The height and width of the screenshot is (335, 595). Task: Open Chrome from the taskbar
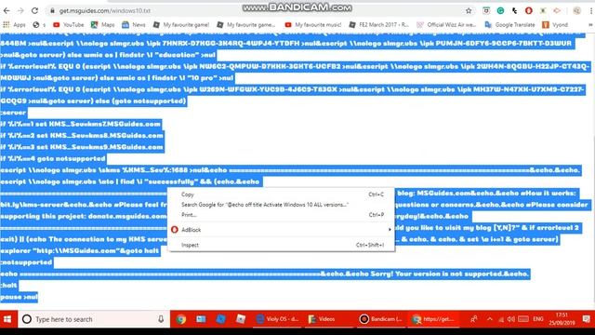coord(181,319)
